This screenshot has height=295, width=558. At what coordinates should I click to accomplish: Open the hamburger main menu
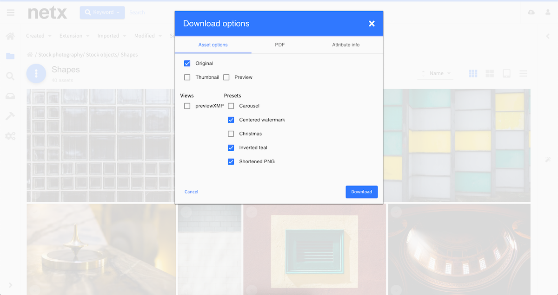[x=10, y=13]
